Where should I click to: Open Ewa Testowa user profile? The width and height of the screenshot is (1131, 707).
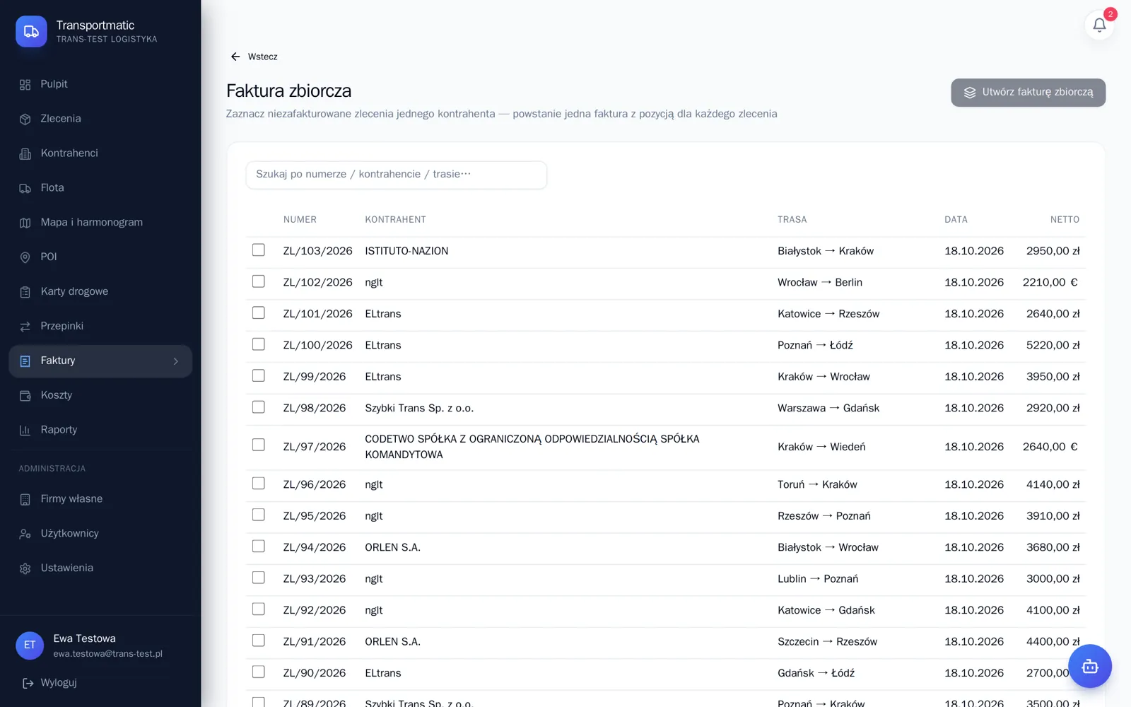coord(100,645)
